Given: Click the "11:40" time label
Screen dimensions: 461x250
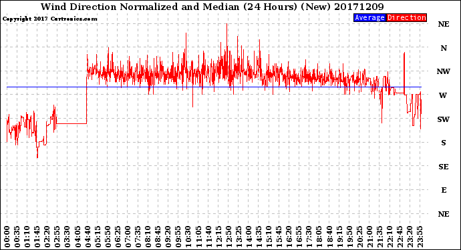Looking at the screenshot, I should [208, 237].
